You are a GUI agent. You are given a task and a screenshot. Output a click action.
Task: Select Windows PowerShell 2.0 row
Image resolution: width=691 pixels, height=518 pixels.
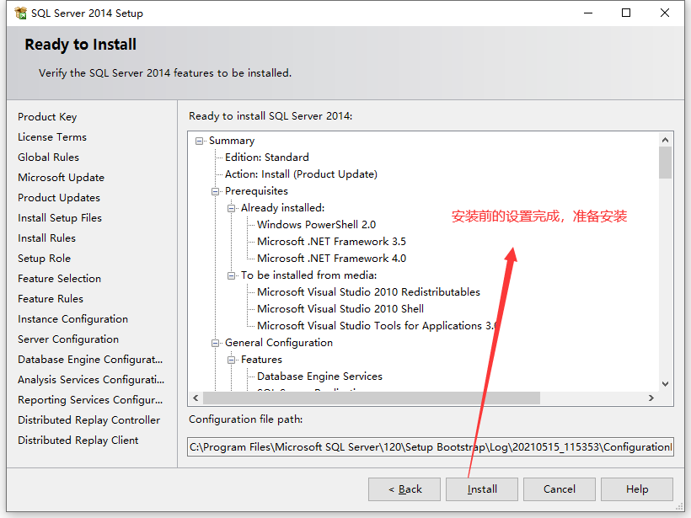pos(316,225)
